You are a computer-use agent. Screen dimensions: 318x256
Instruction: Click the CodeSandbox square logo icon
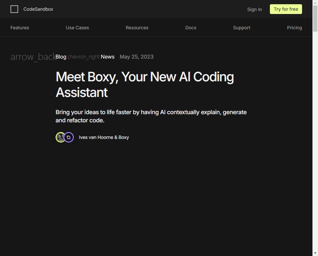coord(14,9)
